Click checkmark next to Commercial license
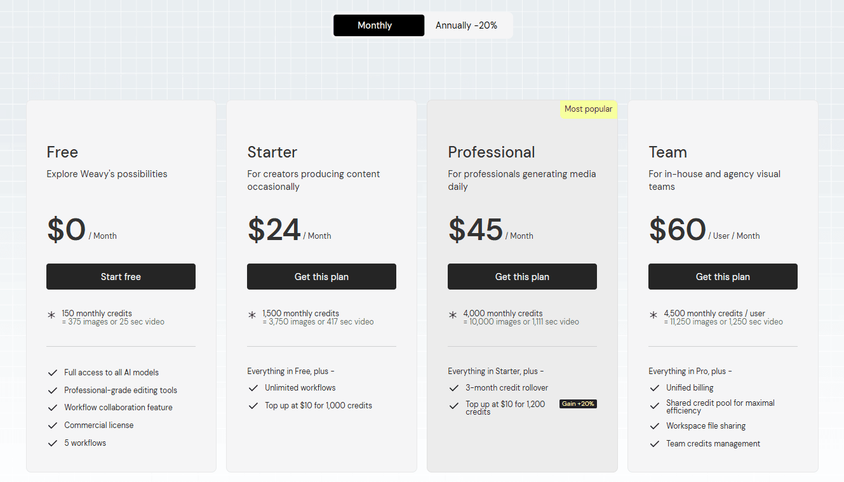844x482 pixels. 53,425
